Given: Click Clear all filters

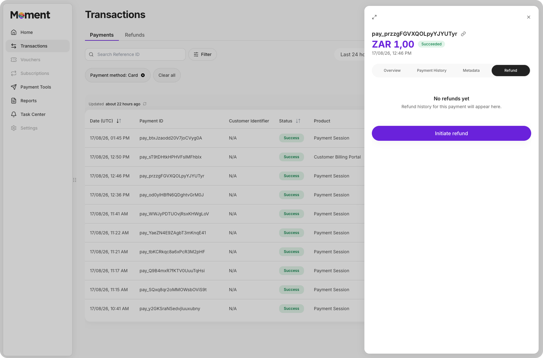Looking at the screenshot, I should point(167,75).
